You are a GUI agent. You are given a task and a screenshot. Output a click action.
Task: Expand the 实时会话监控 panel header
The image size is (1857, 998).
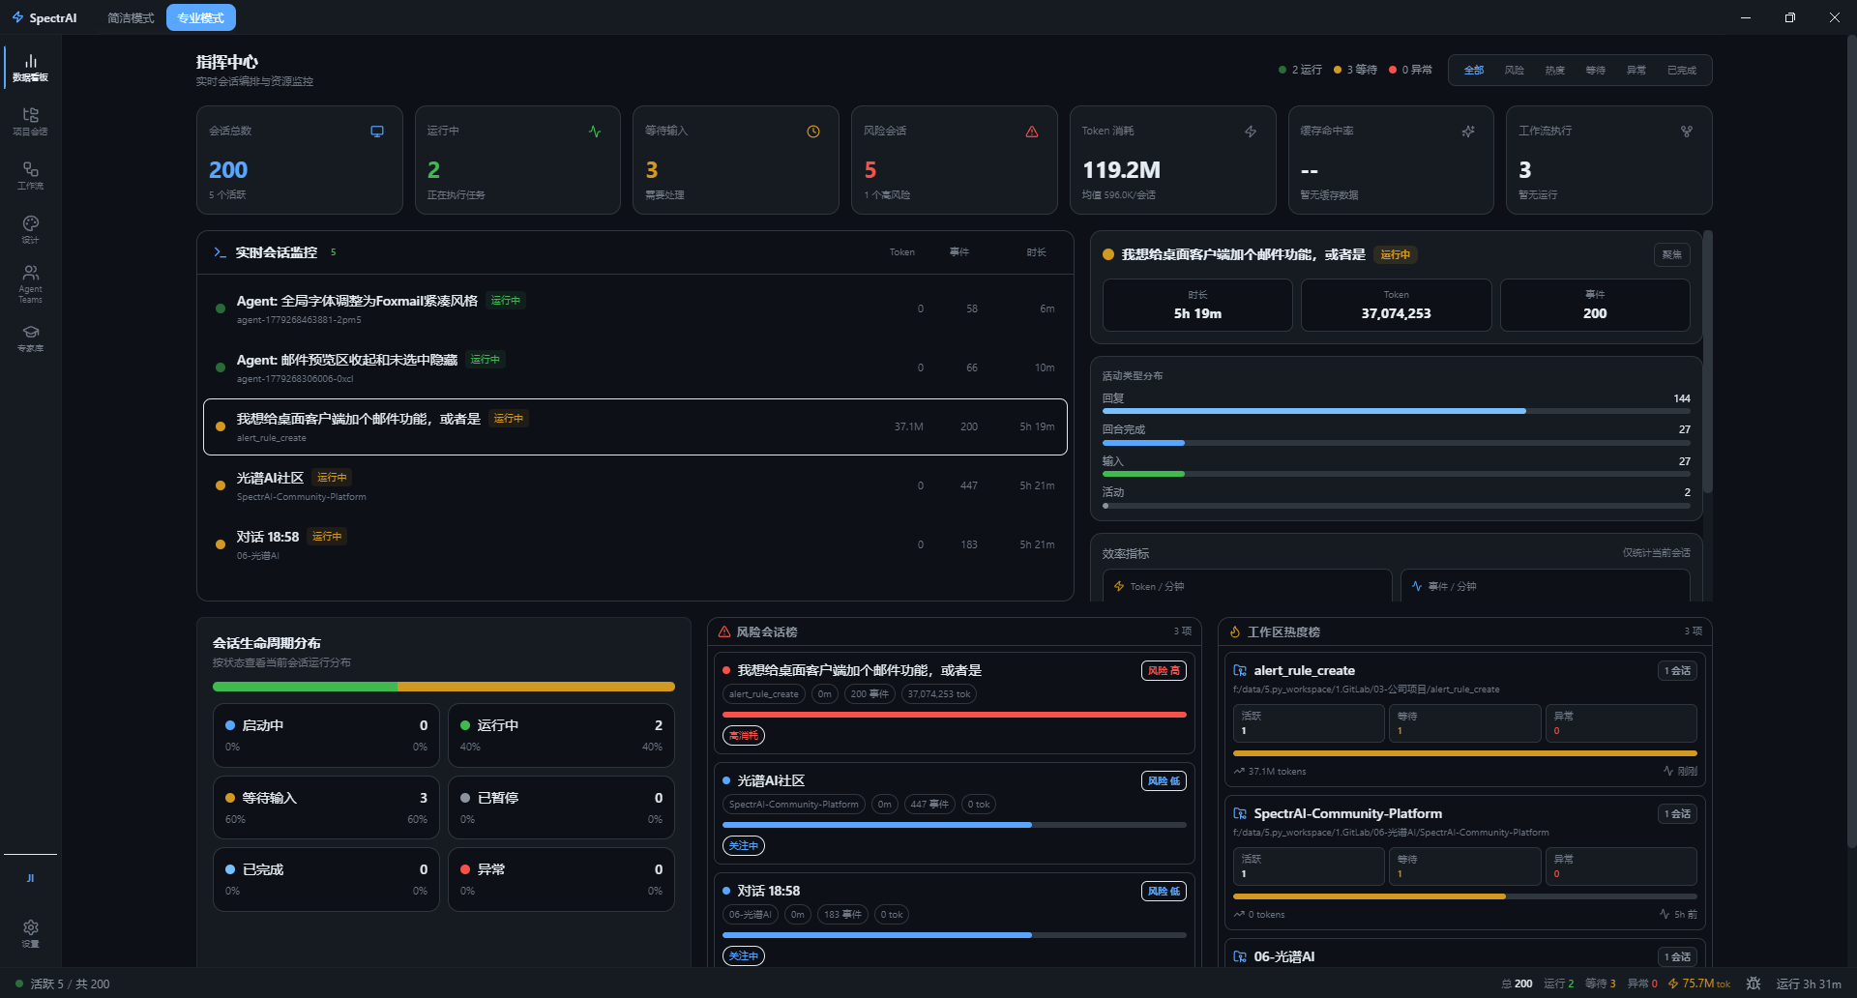point(634,252)
